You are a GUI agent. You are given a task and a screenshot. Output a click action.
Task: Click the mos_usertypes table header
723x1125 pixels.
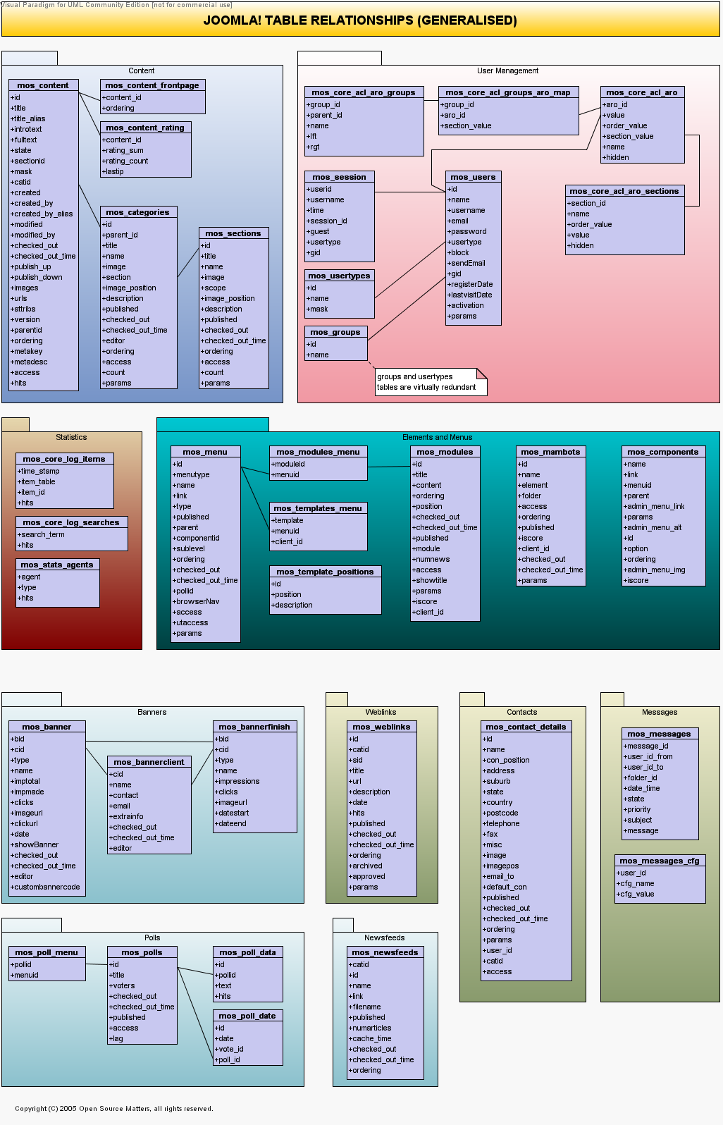[339, 276]
